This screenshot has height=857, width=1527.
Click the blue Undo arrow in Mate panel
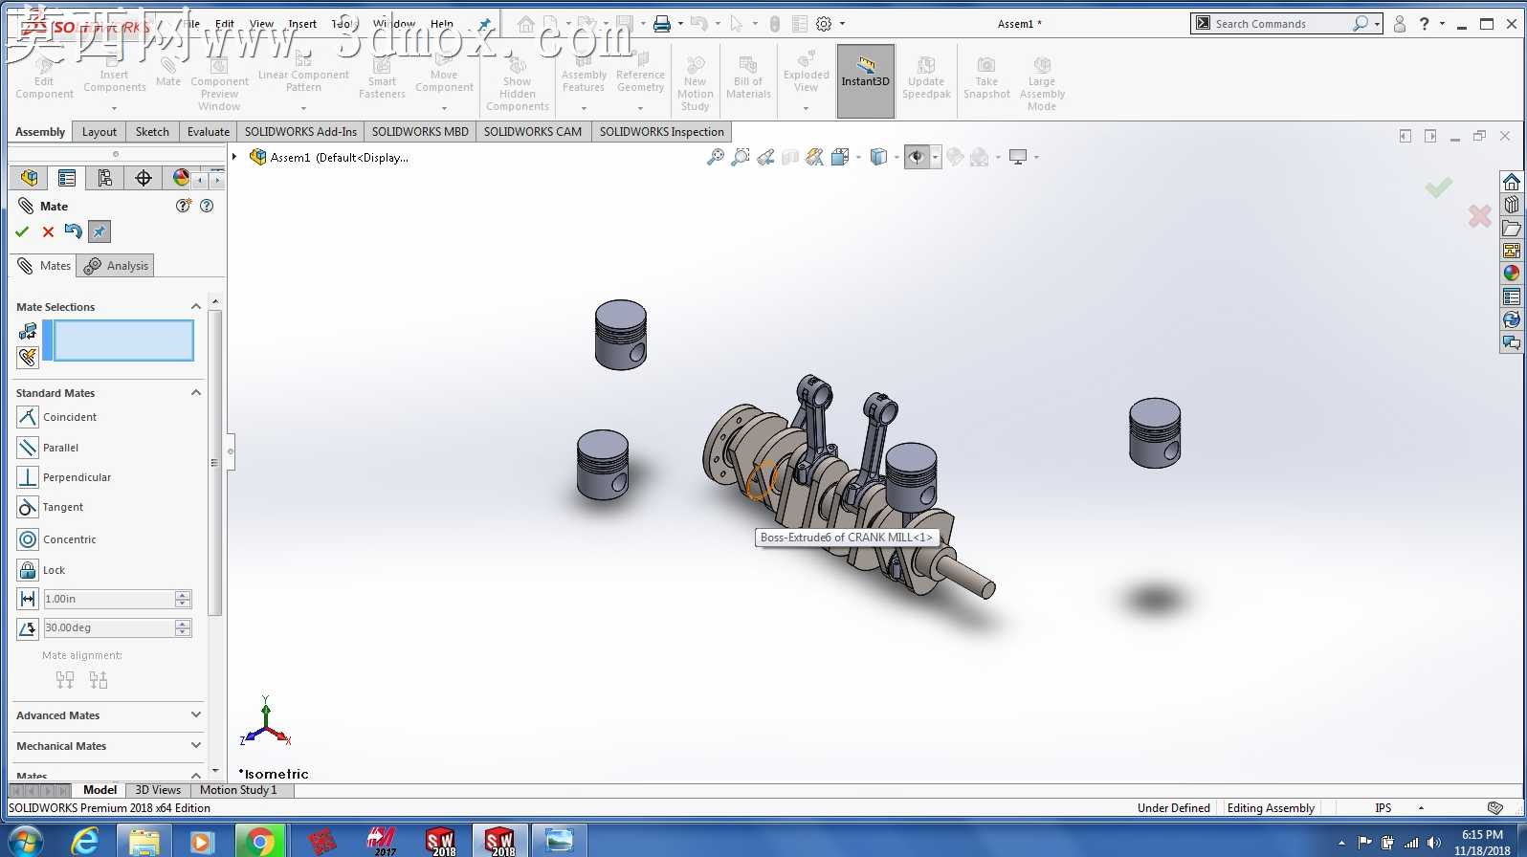(x=74, y=231)
